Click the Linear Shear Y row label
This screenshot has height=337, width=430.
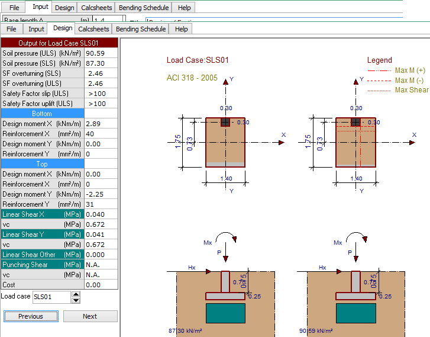click(43, 235)
